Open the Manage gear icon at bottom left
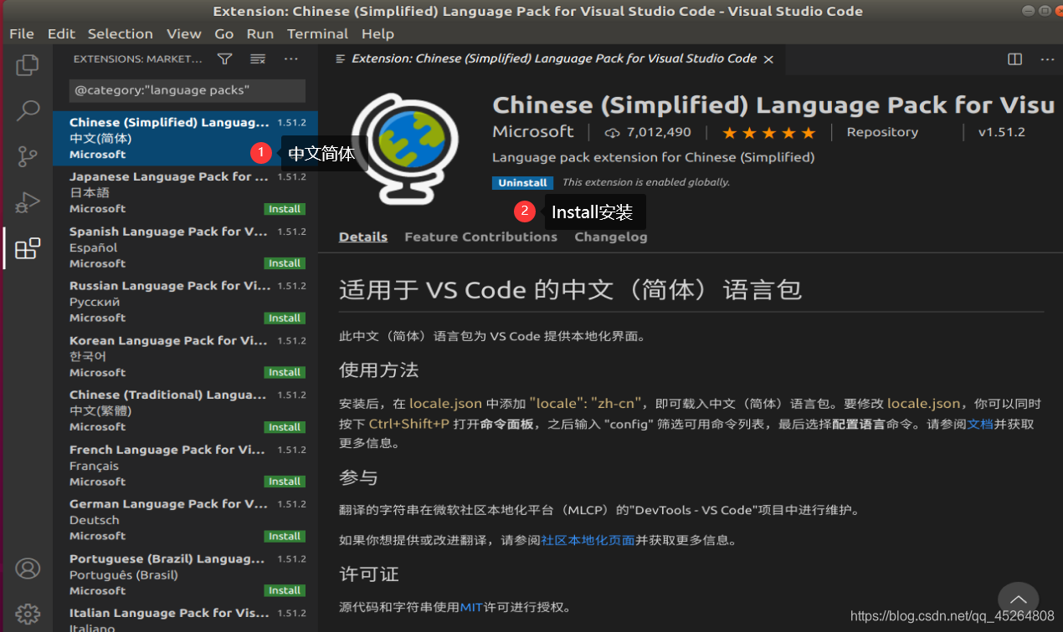 click(28, 613)
